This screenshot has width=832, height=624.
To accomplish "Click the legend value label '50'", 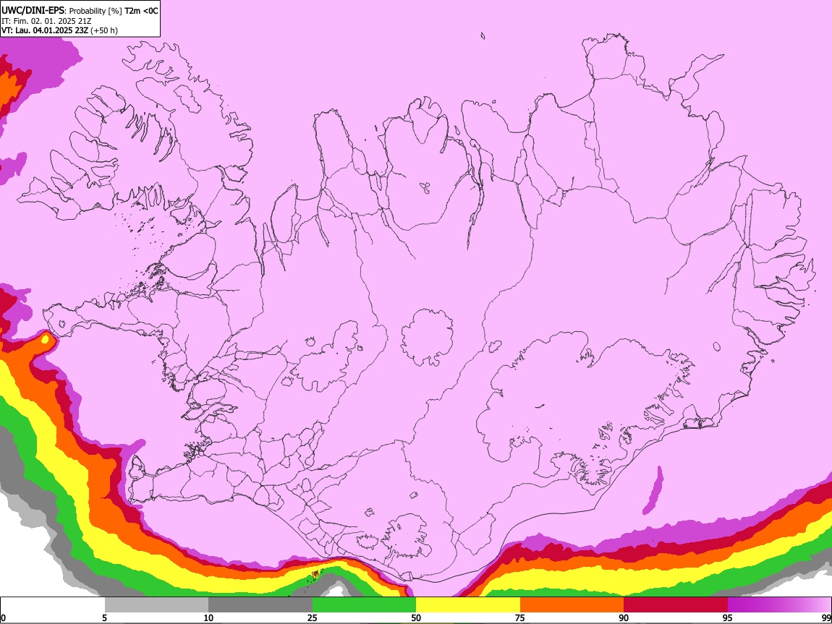I will pyautogui.click(x=416, y=617).
